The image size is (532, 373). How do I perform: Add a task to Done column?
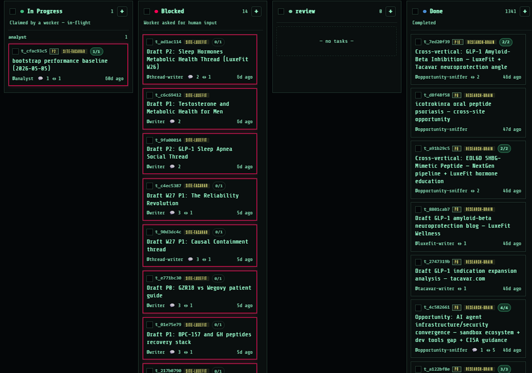coord(525,11)
